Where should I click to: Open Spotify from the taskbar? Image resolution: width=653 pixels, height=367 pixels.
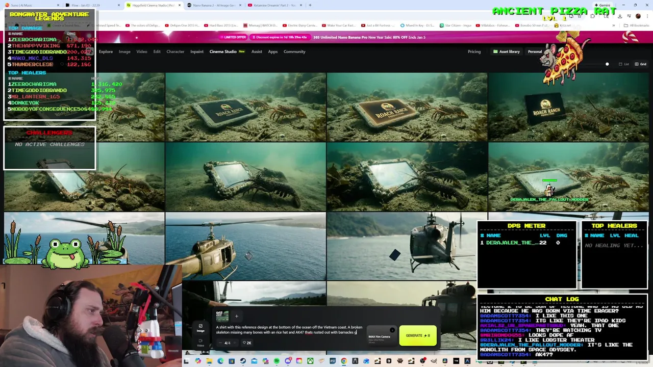pyautogui.click(x=277, y=361)
